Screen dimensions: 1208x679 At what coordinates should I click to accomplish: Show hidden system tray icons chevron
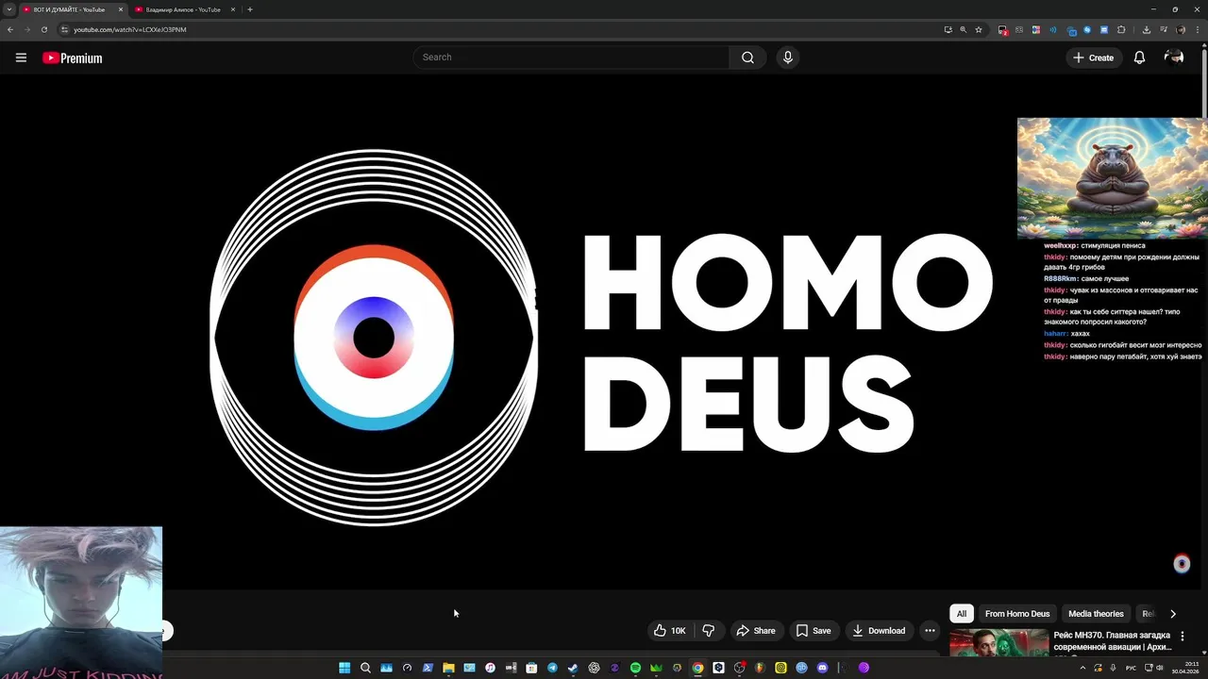pyautogui.click(x=1082, y=668)
